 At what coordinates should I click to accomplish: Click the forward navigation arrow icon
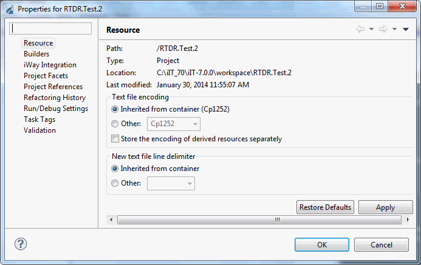pyautogui.click(x=383, y=29)
